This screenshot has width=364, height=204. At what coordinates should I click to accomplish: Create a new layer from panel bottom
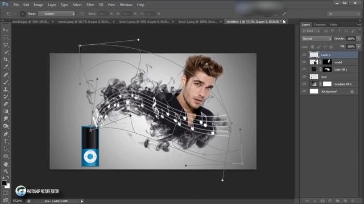pyautogui.click(x=345, y=201)
